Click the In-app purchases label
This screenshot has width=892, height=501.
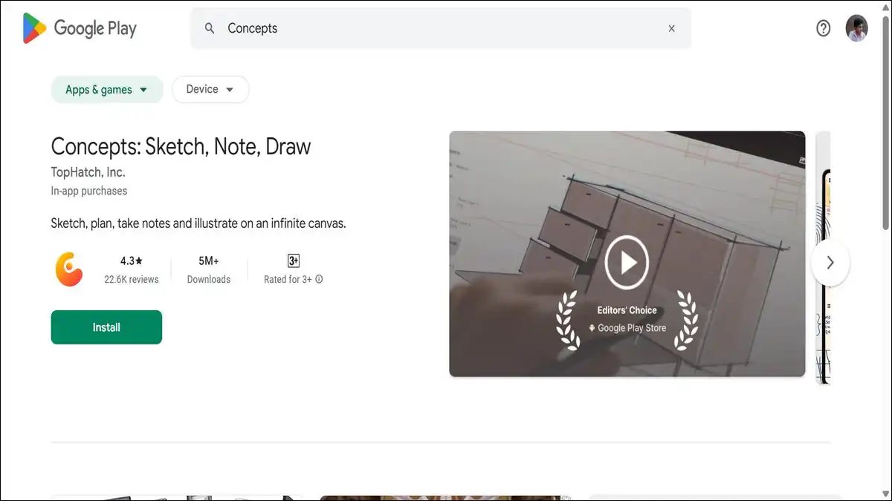coord(89,191)
